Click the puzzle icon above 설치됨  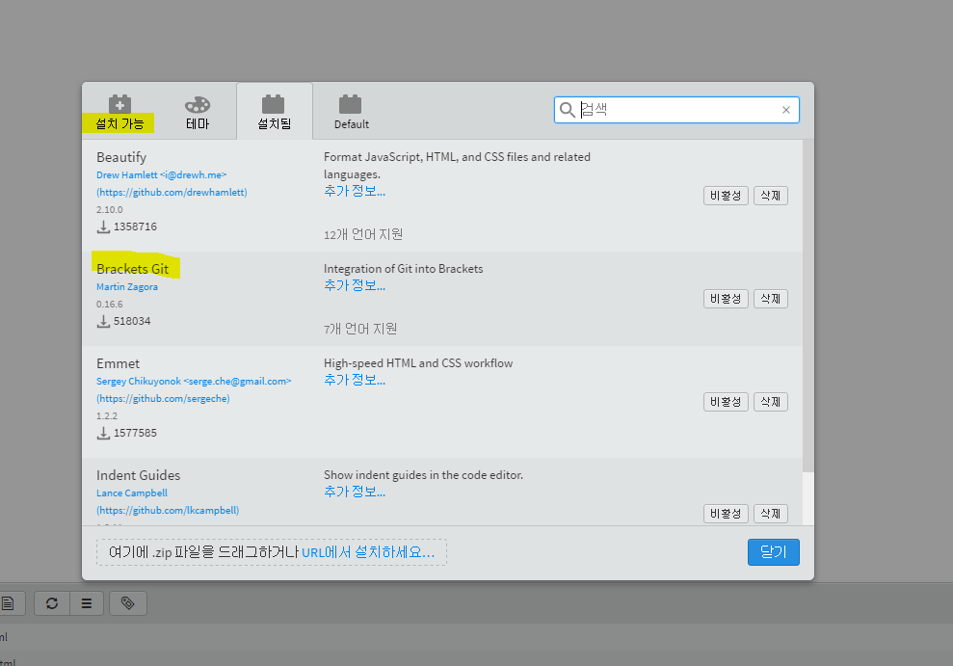(273, 104)
